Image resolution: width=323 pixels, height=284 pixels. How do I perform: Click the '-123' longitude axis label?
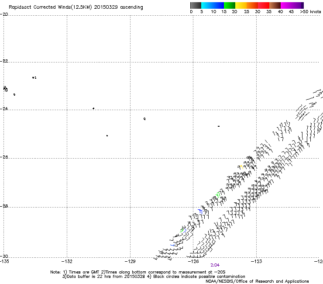click(257, 261)
